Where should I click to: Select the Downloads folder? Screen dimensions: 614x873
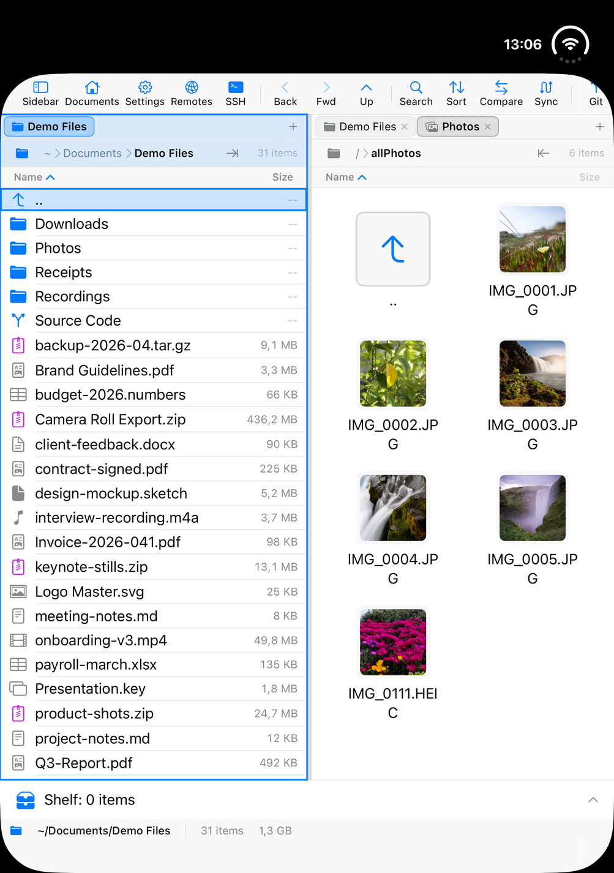pyautogui.click(x=154, y=224)
